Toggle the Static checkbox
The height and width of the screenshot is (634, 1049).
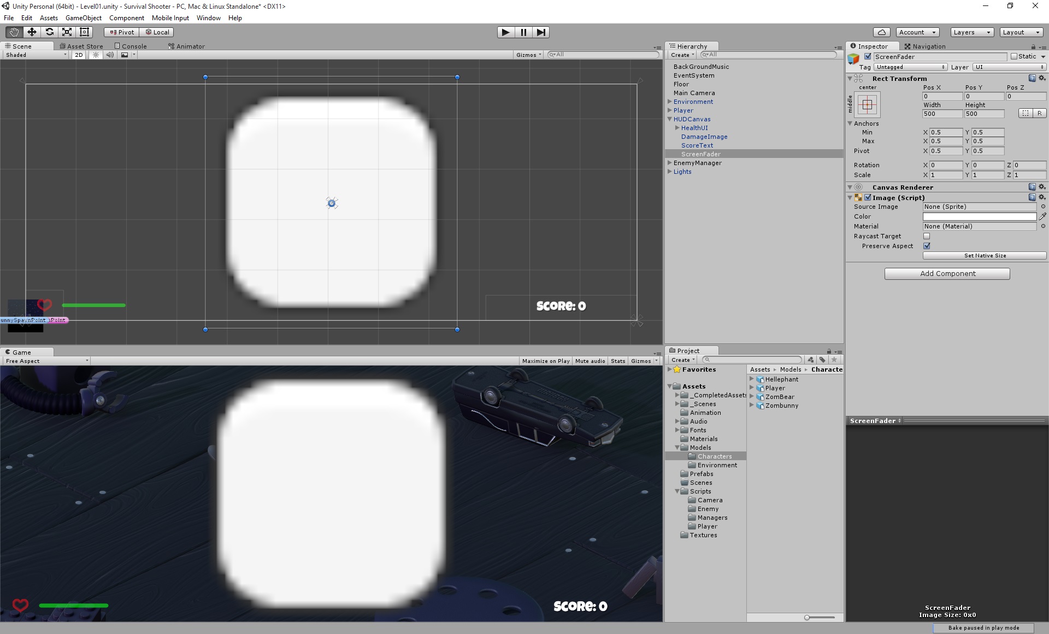tap(1014, 56)
